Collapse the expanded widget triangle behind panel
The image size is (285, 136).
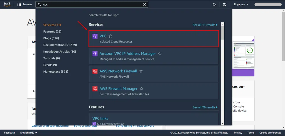pos(34,54)
